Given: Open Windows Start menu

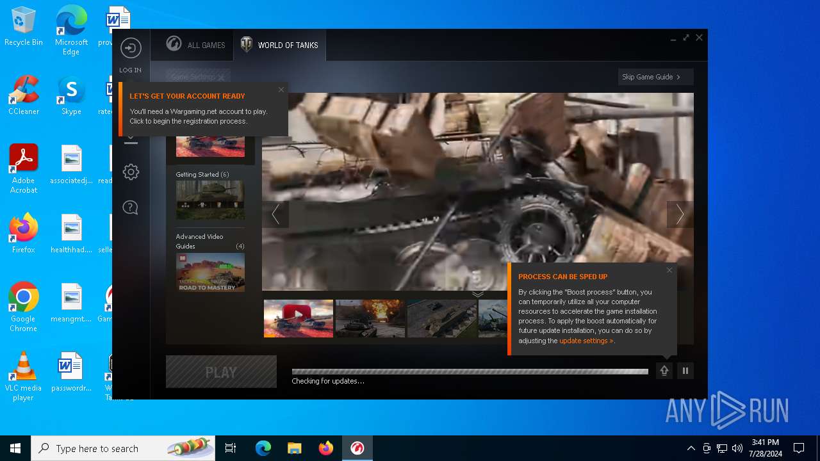Looking at the screenshot, I should click(15, 448).
